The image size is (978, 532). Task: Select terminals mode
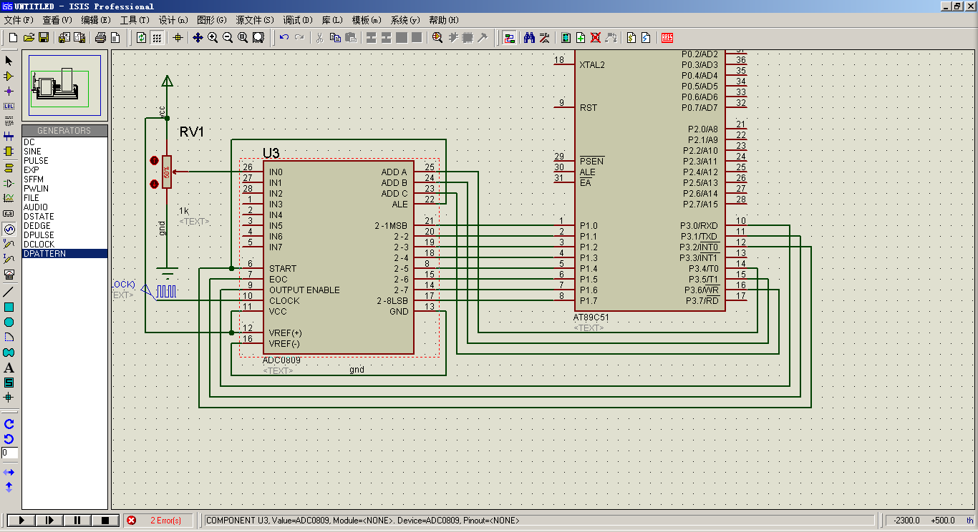(x=9, y=168)
